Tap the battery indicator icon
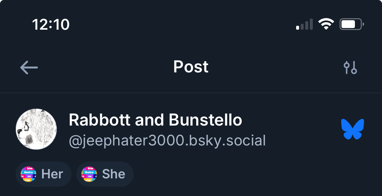 (351, 24)
